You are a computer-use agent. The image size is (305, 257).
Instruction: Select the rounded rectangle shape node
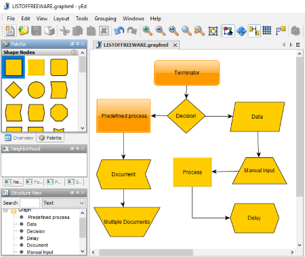tap(59, 67)
